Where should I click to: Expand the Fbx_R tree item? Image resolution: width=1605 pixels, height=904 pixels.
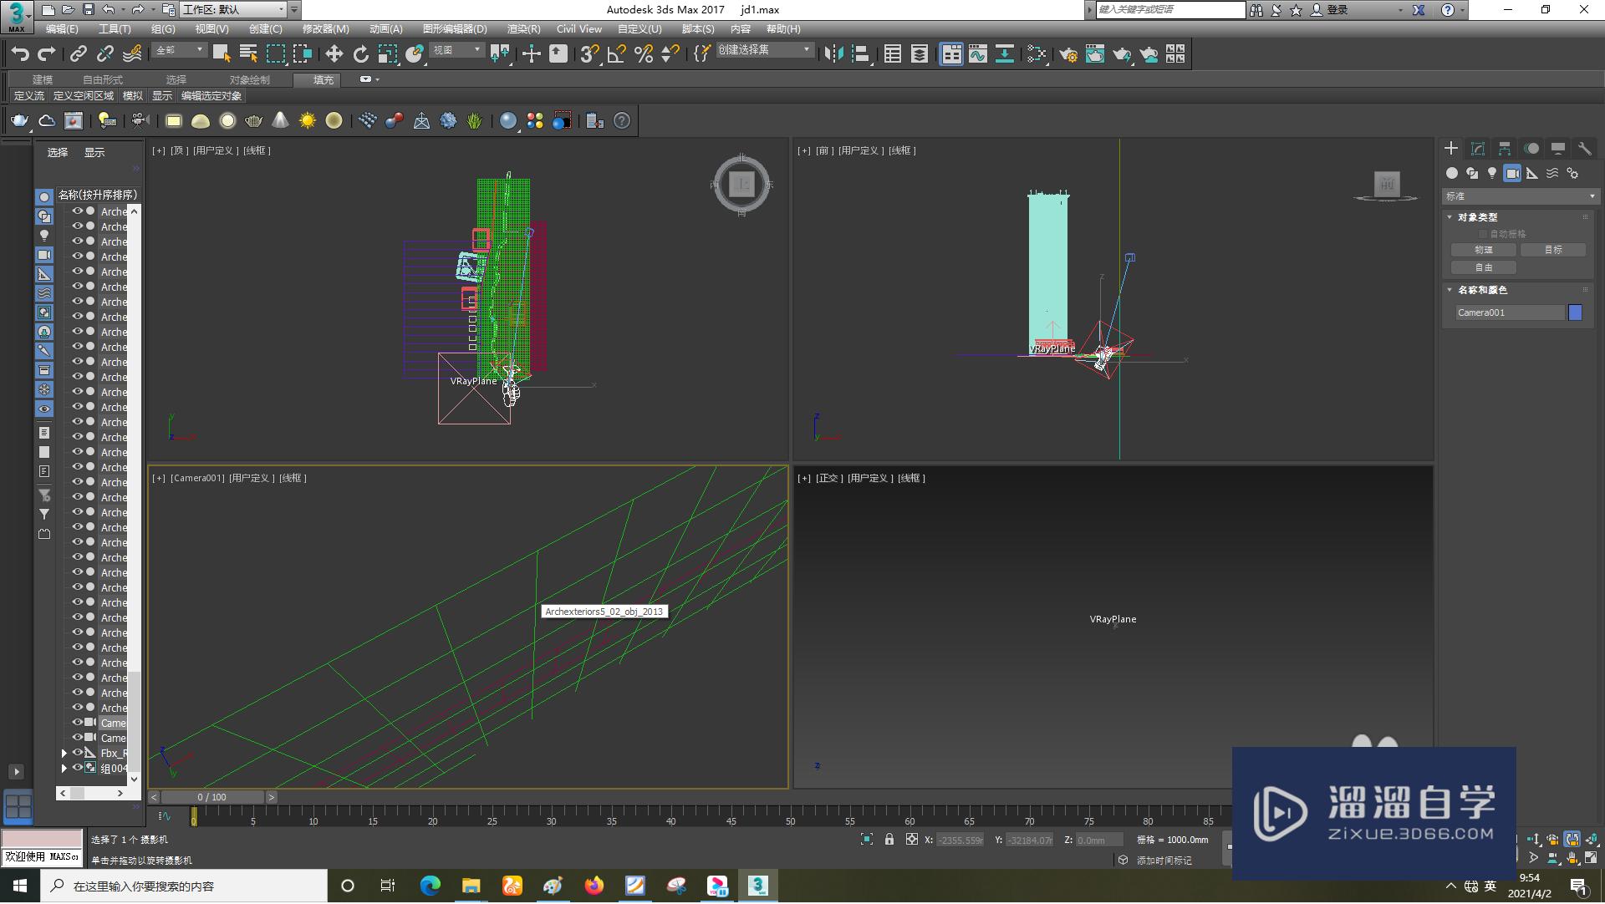click(x=64, y=753)
